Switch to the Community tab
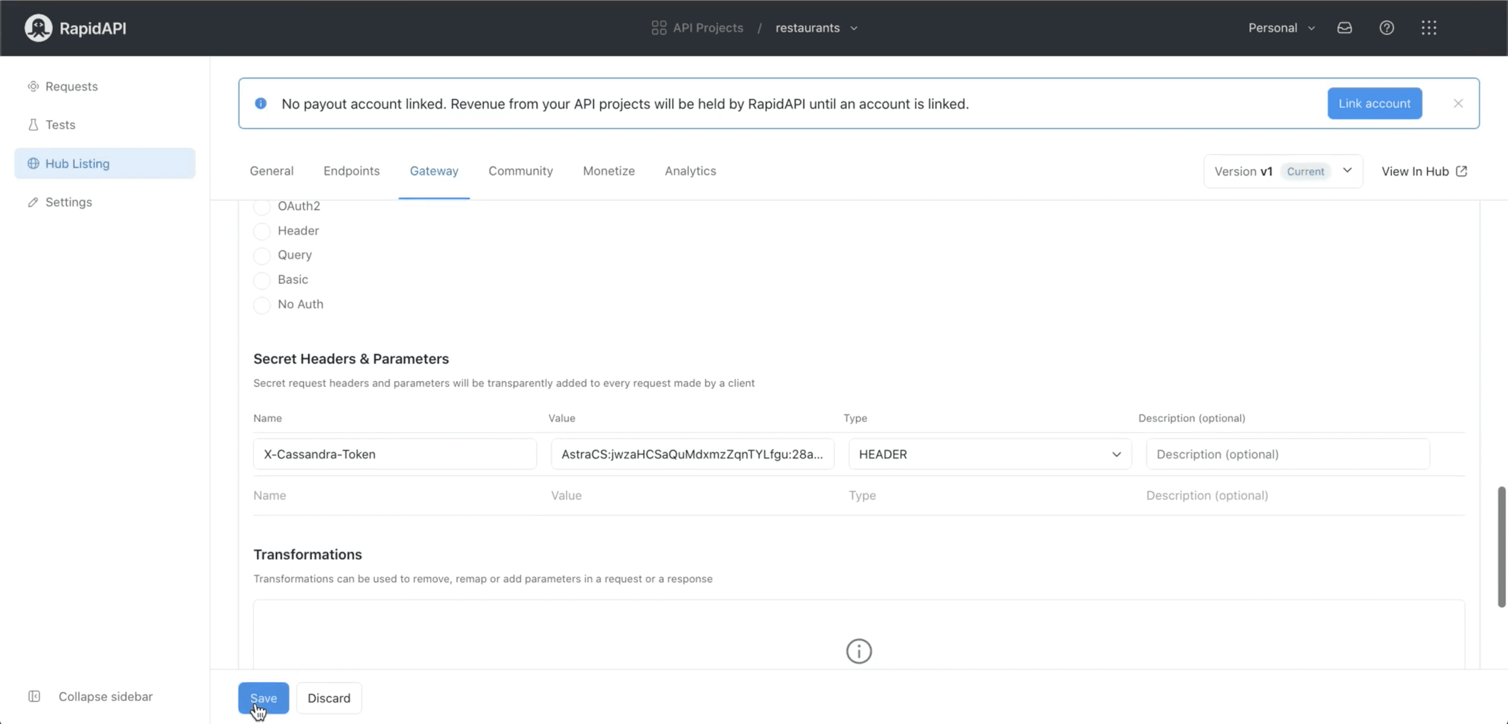Screen dimensions: 1508x724 click(520, 171)
